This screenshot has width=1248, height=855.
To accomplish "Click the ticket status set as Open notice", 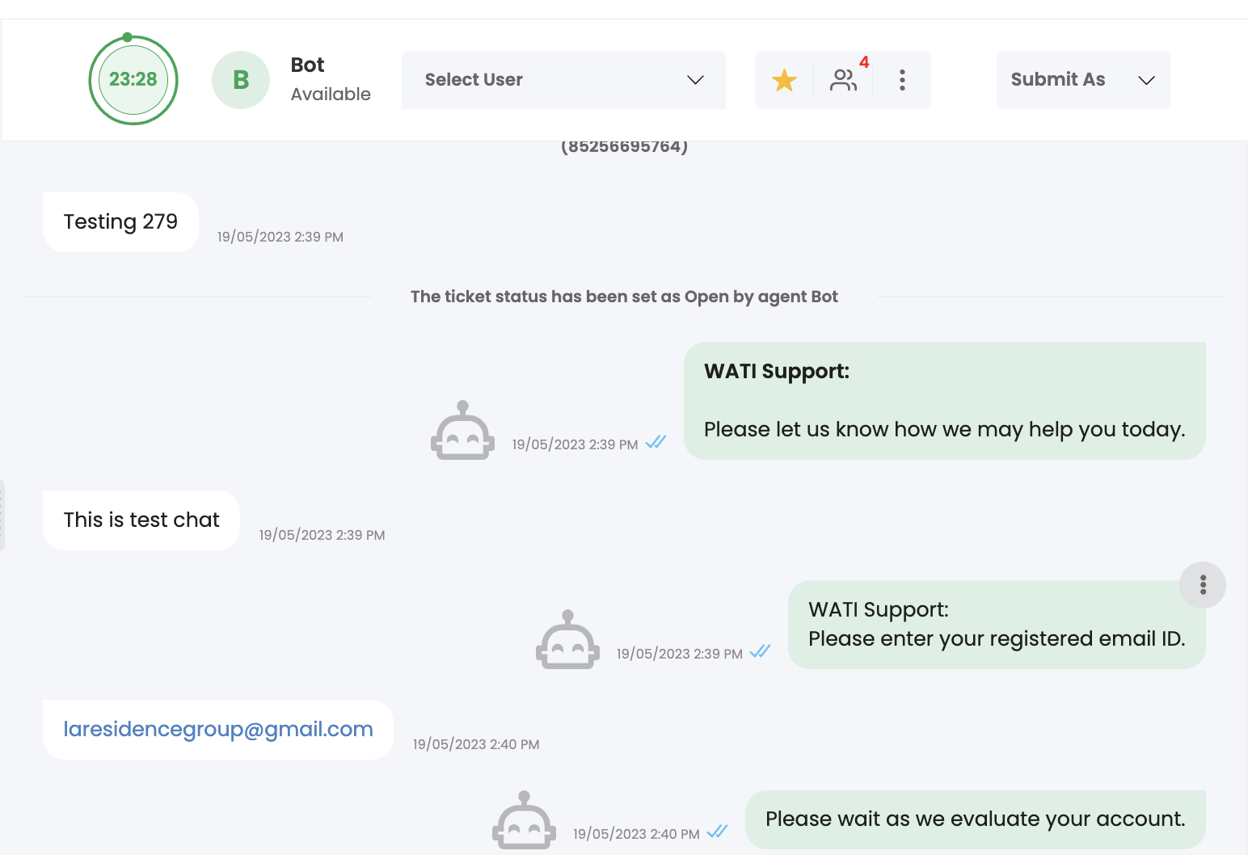I will click(x=624, y=297).
